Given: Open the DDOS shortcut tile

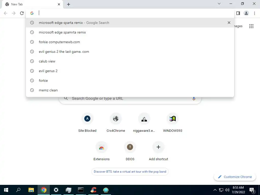Looking at the screenshot, I should [x=130, y=151].
